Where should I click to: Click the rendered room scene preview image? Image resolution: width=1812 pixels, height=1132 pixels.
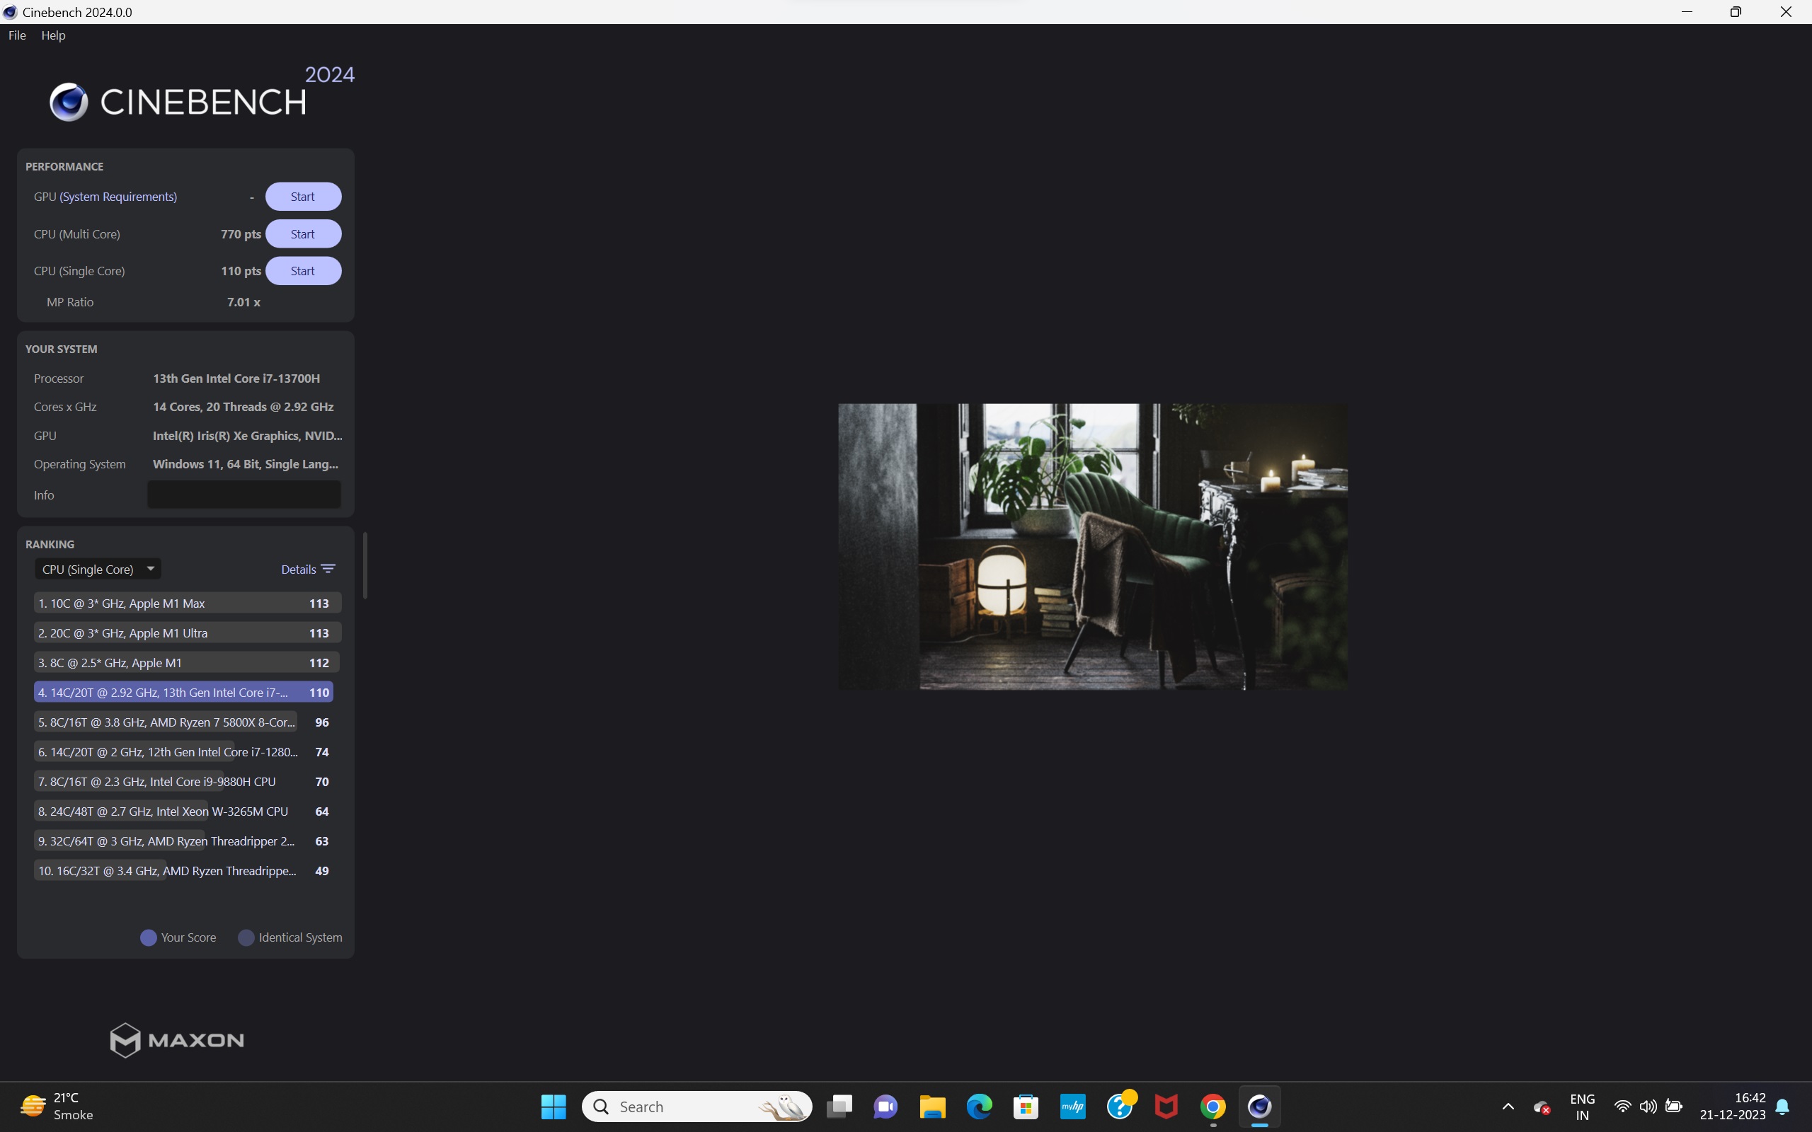(1092, 546)
